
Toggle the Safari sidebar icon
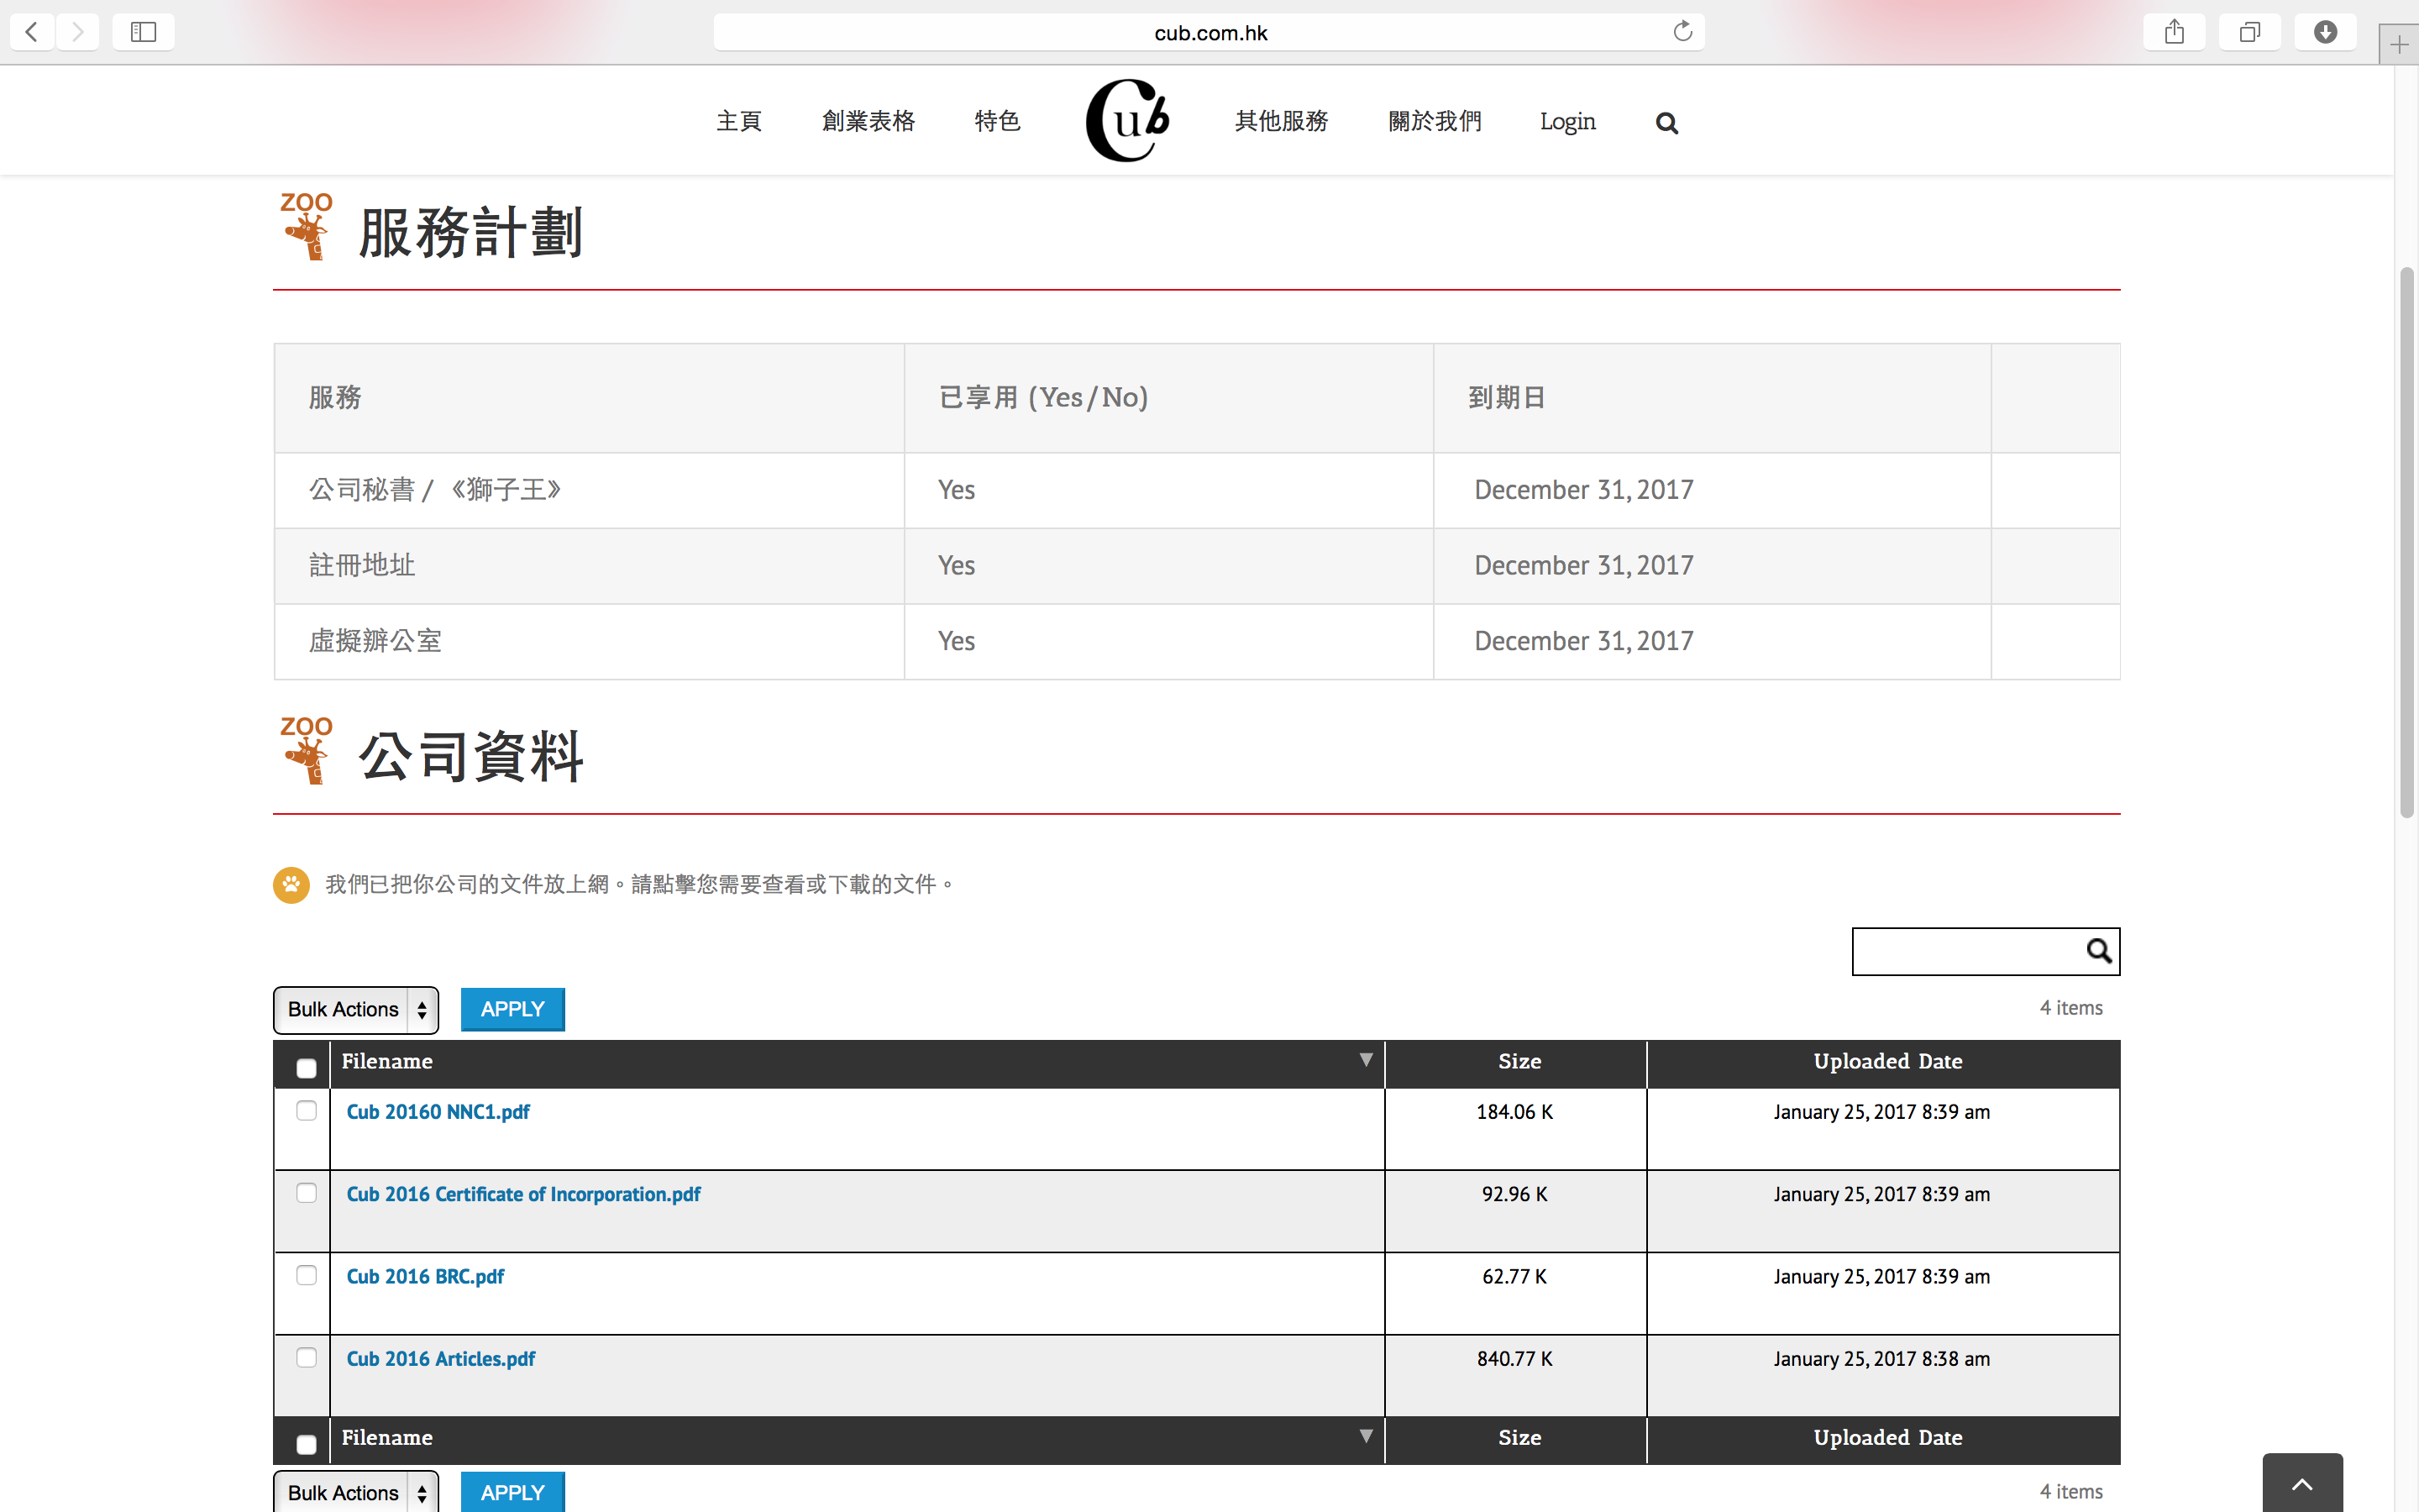point(143,32)
